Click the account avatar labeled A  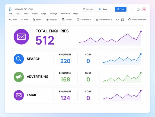pos(144,9)
